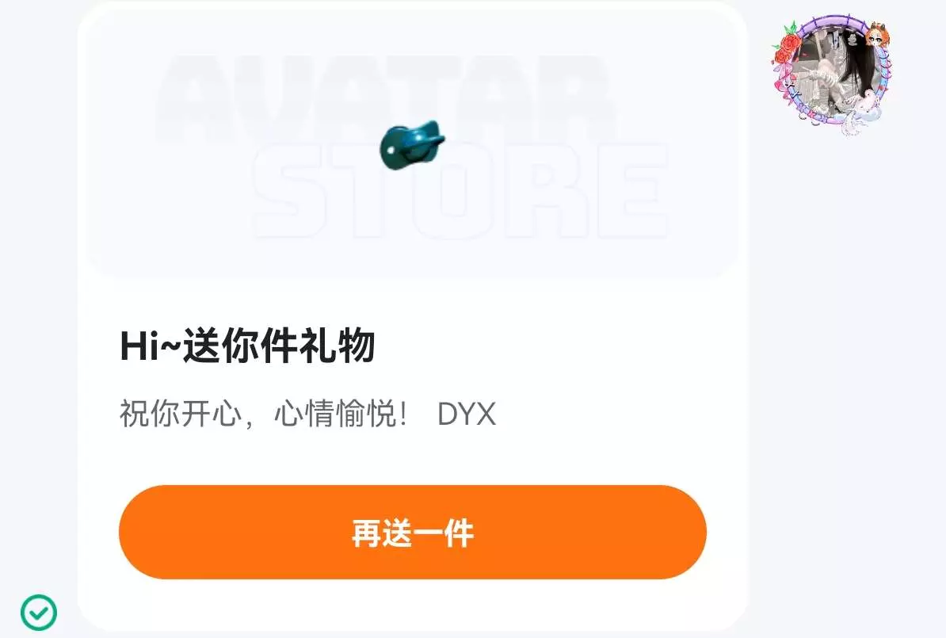Send another gift with the orange button
The image size is (946, 638).
click(413, 532)
